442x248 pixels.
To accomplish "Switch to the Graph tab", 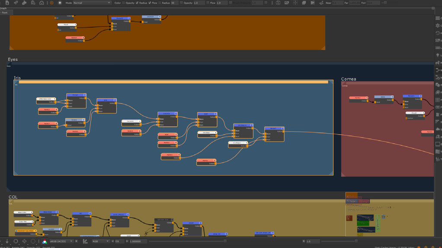I will tap(3, 9).
